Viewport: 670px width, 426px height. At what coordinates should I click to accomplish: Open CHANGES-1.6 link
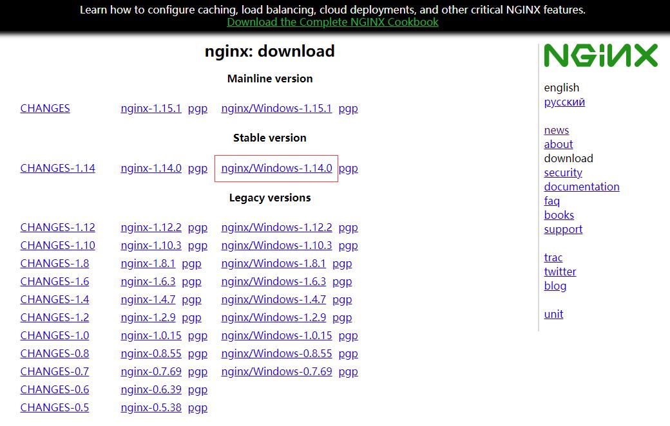click(55, 281)
